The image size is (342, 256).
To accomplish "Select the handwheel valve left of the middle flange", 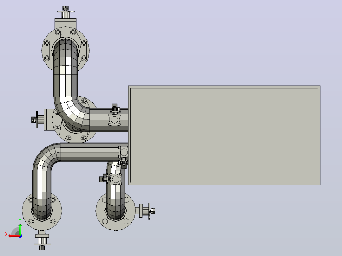I will tap(37, 120).
